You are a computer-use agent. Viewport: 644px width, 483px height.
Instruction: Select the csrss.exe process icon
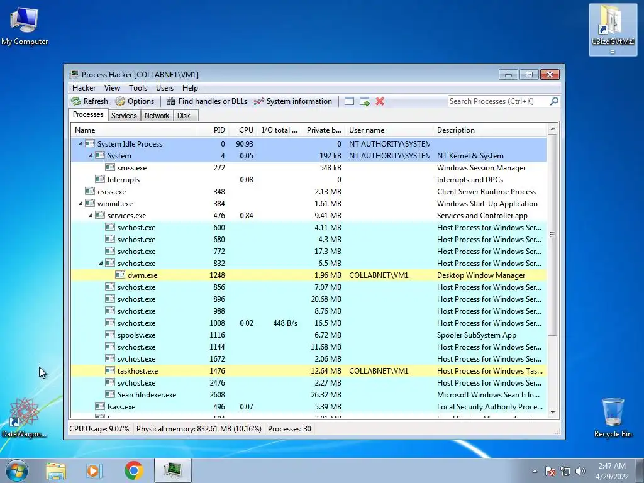(89, 191)
